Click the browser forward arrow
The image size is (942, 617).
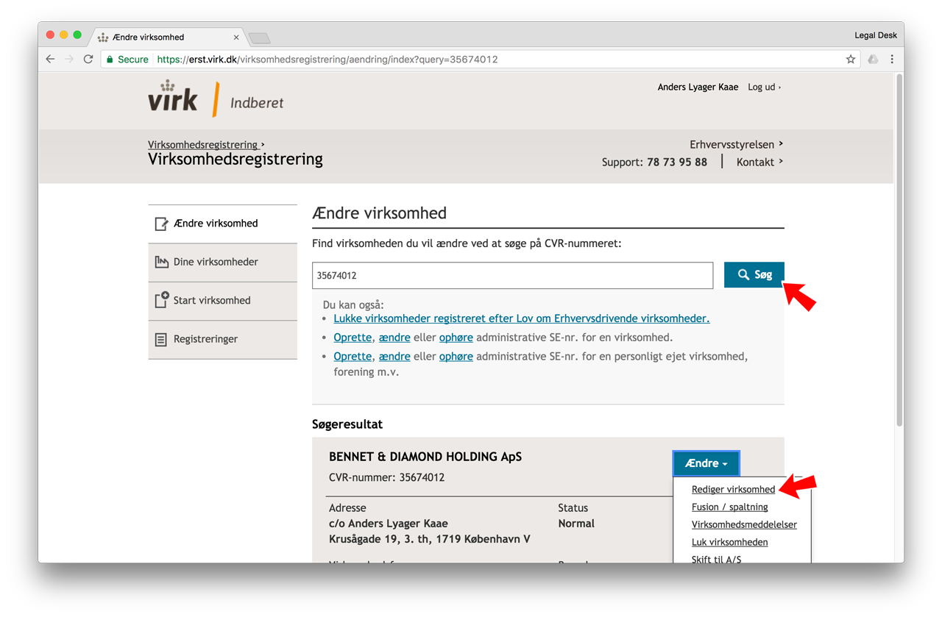(69, 59)
